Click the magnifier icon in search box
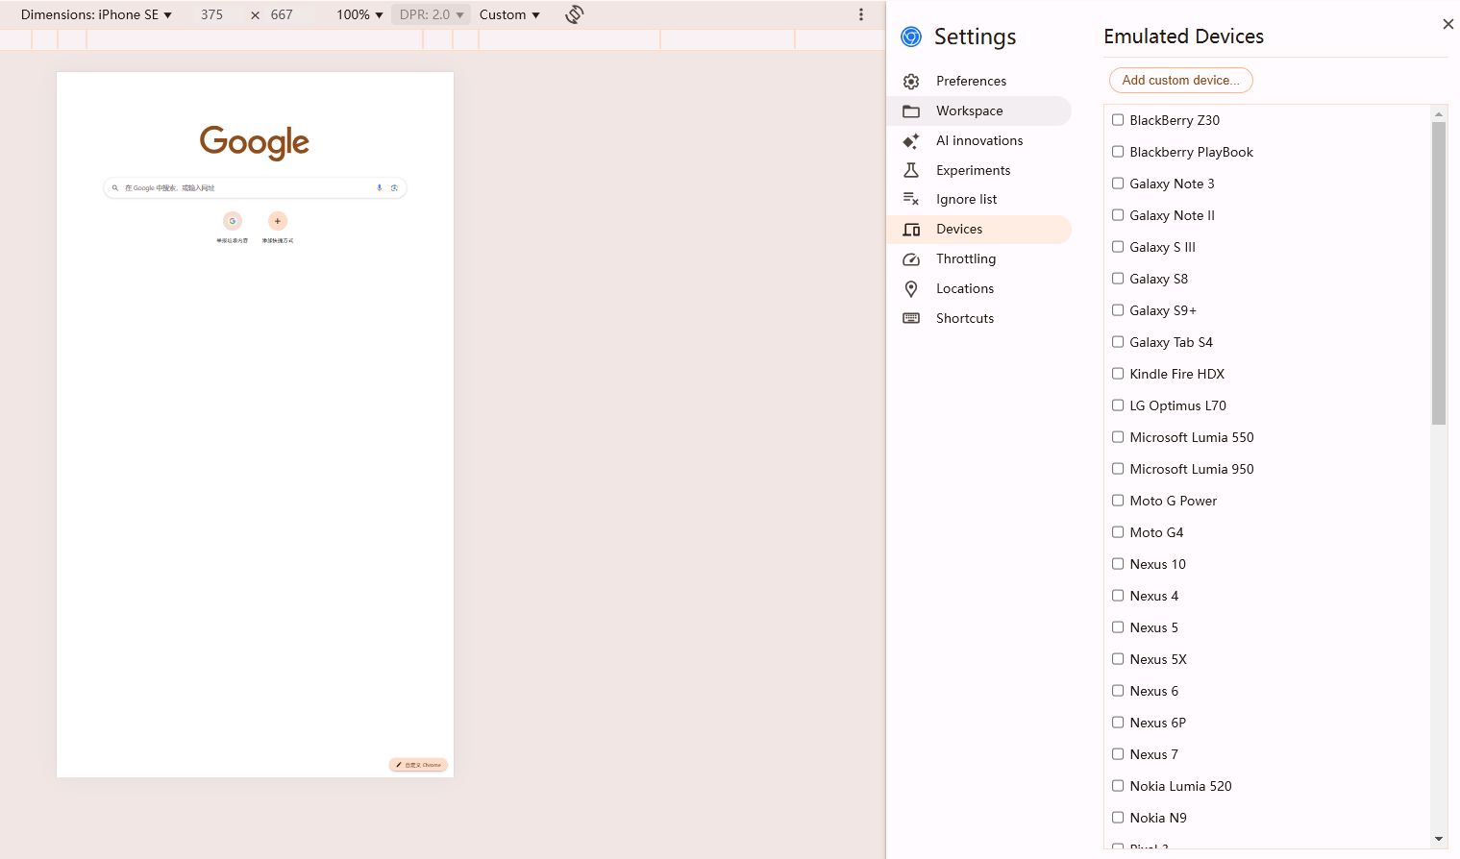 coord(115,188)
